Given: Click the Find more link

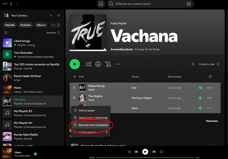Looking at the screenshot, I should [x=212, y=121].
